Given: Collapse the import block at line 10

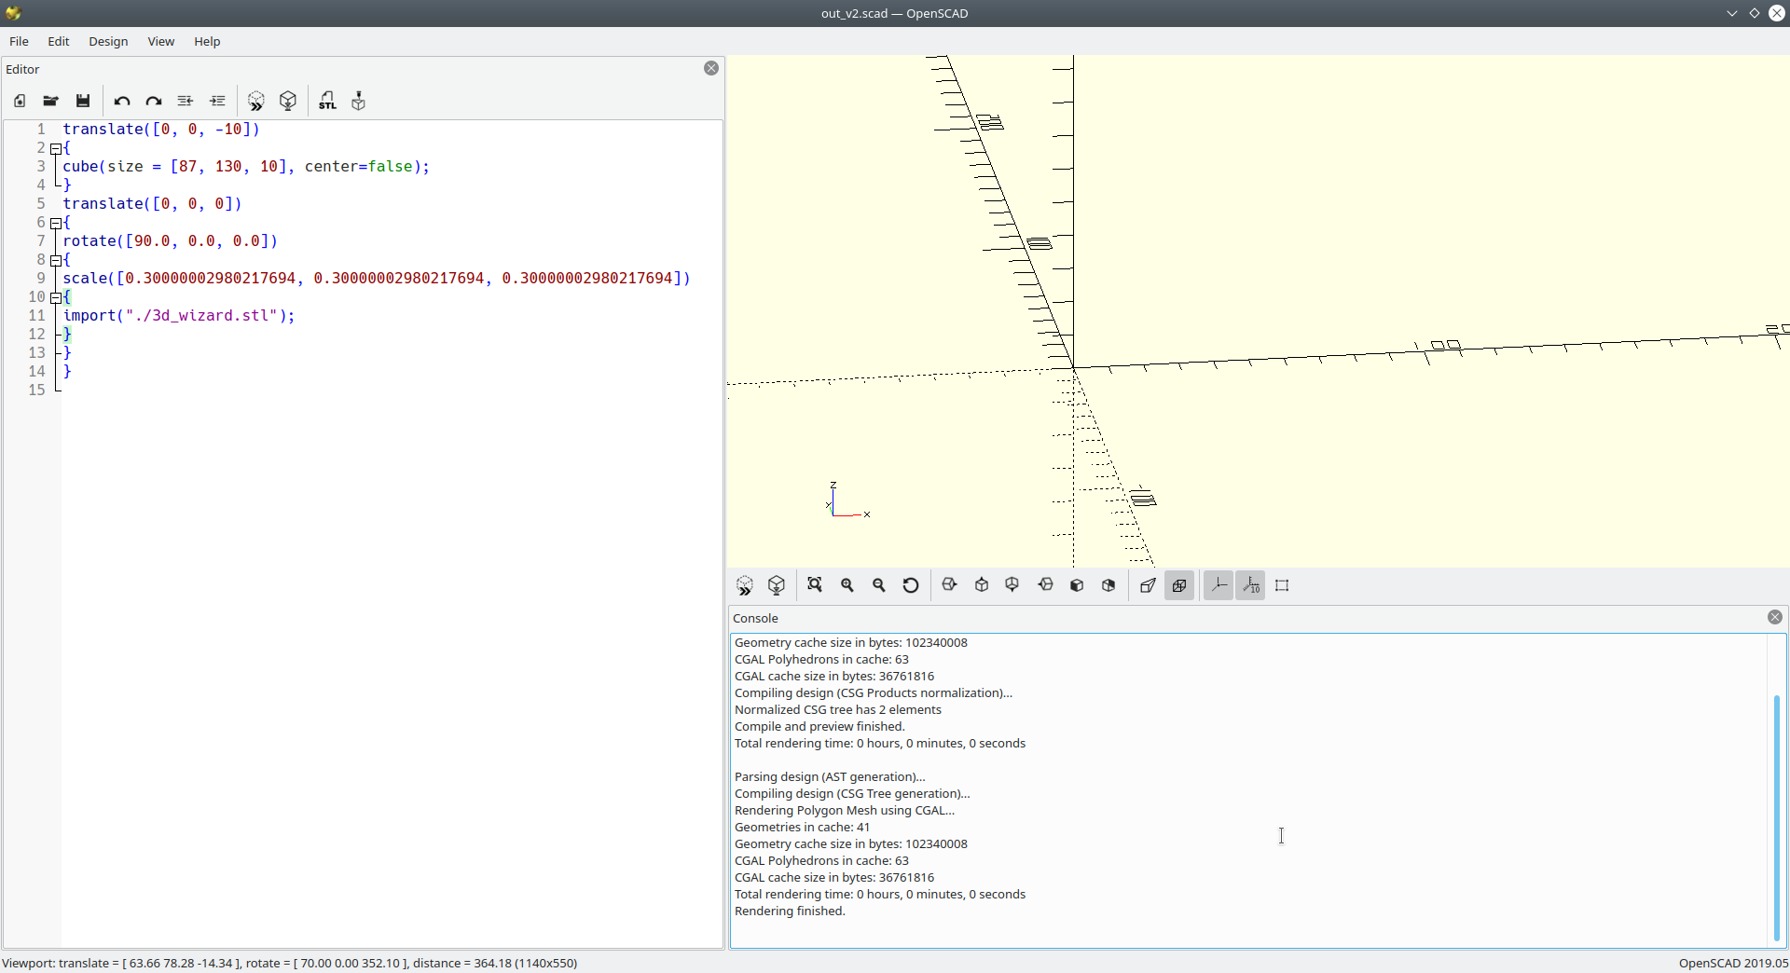Looking at the screenshot, I should pos(57,298).
